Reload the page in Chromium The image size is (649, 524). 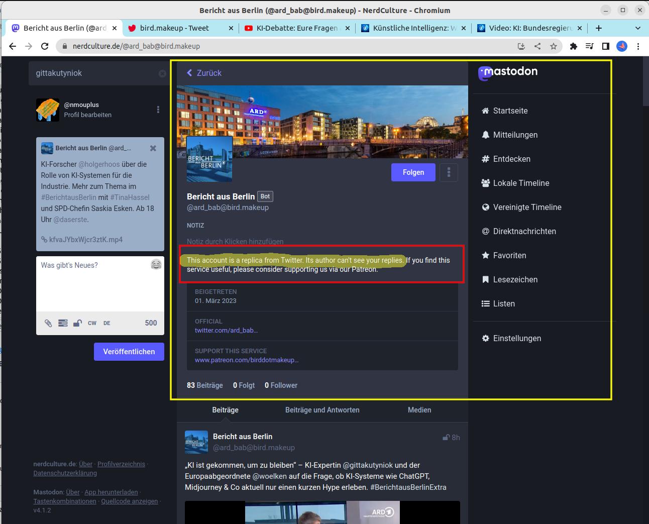pos(45,46)
